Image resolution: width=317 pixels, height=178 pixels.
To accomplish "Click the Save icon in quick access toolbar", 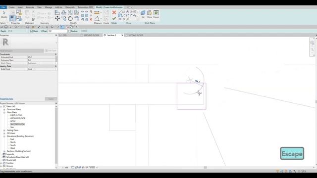I will click(6, 27).
